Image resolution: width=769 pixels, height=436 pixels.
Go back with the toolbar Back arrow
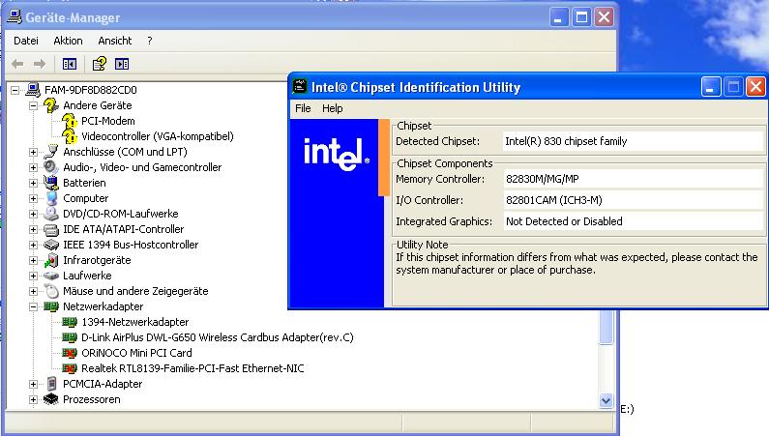[17, 64]
